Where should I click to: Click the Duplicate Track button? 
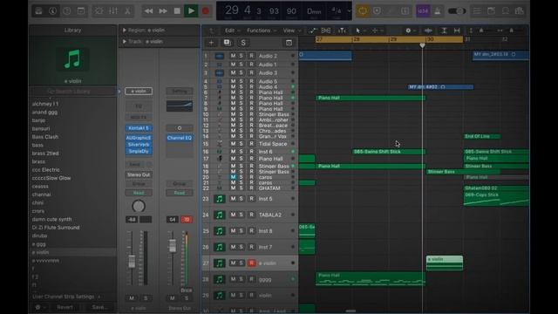pyautogui.click(x=227, y=43)
